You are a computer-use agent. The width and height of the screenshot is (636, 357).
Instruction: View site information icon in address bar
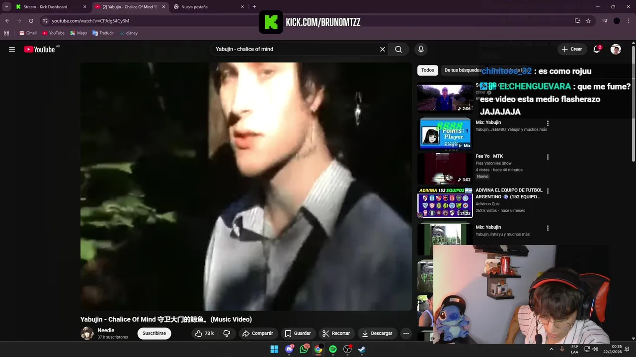pos(45,21)
